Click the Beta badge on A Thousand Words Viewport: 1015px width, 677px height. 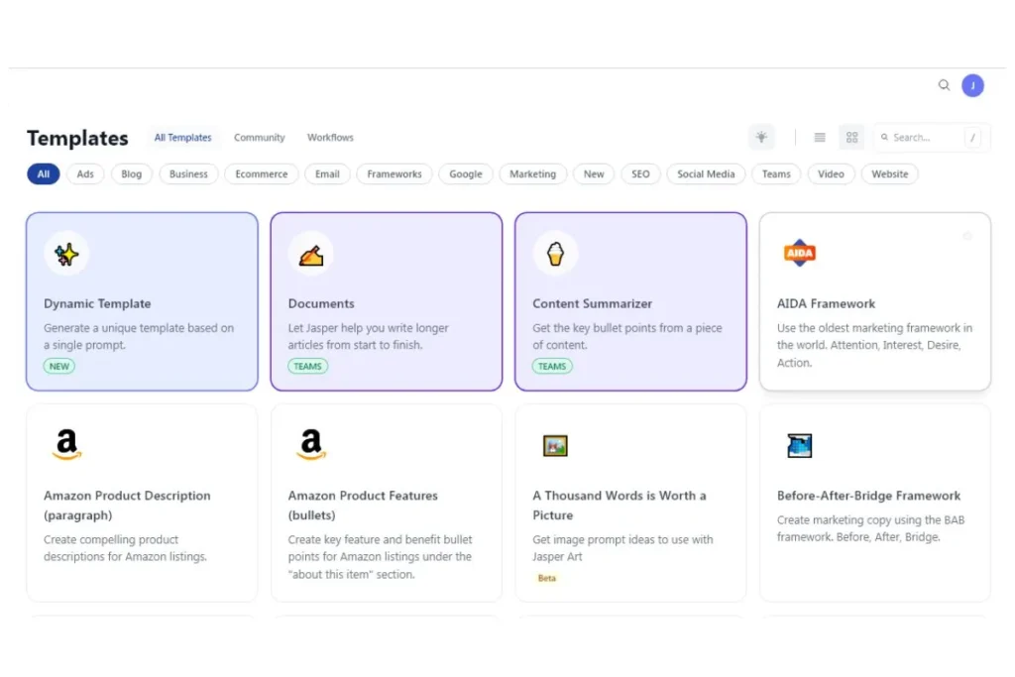tap(547, 578)
